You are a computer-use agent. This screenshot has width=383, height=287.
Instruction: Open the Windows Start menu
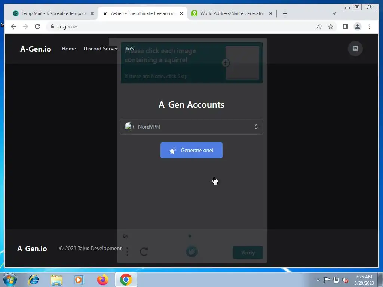tap(10, 280)
